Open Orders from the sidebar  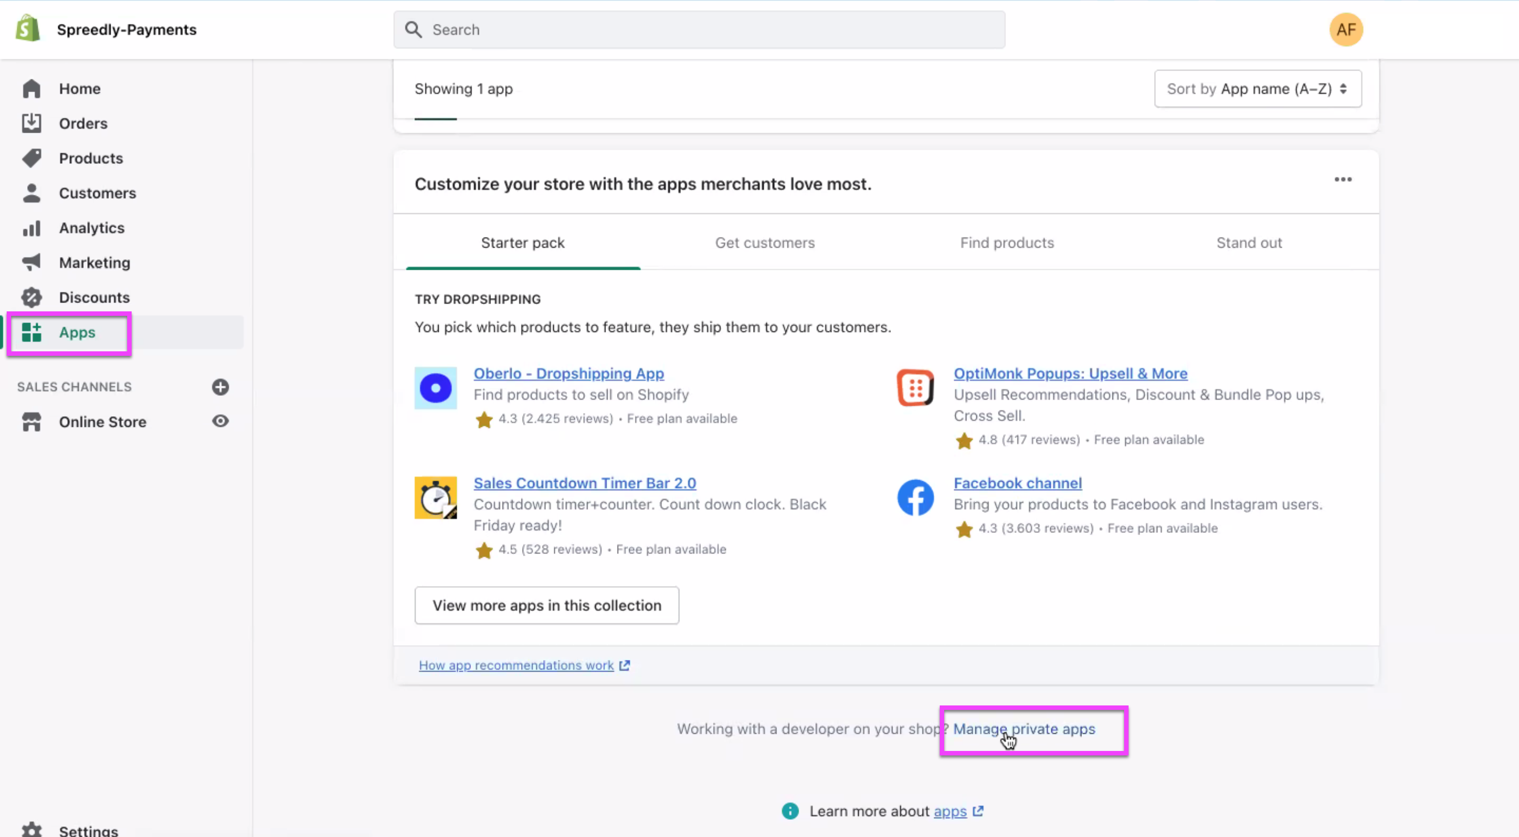(x=83, y=123)
